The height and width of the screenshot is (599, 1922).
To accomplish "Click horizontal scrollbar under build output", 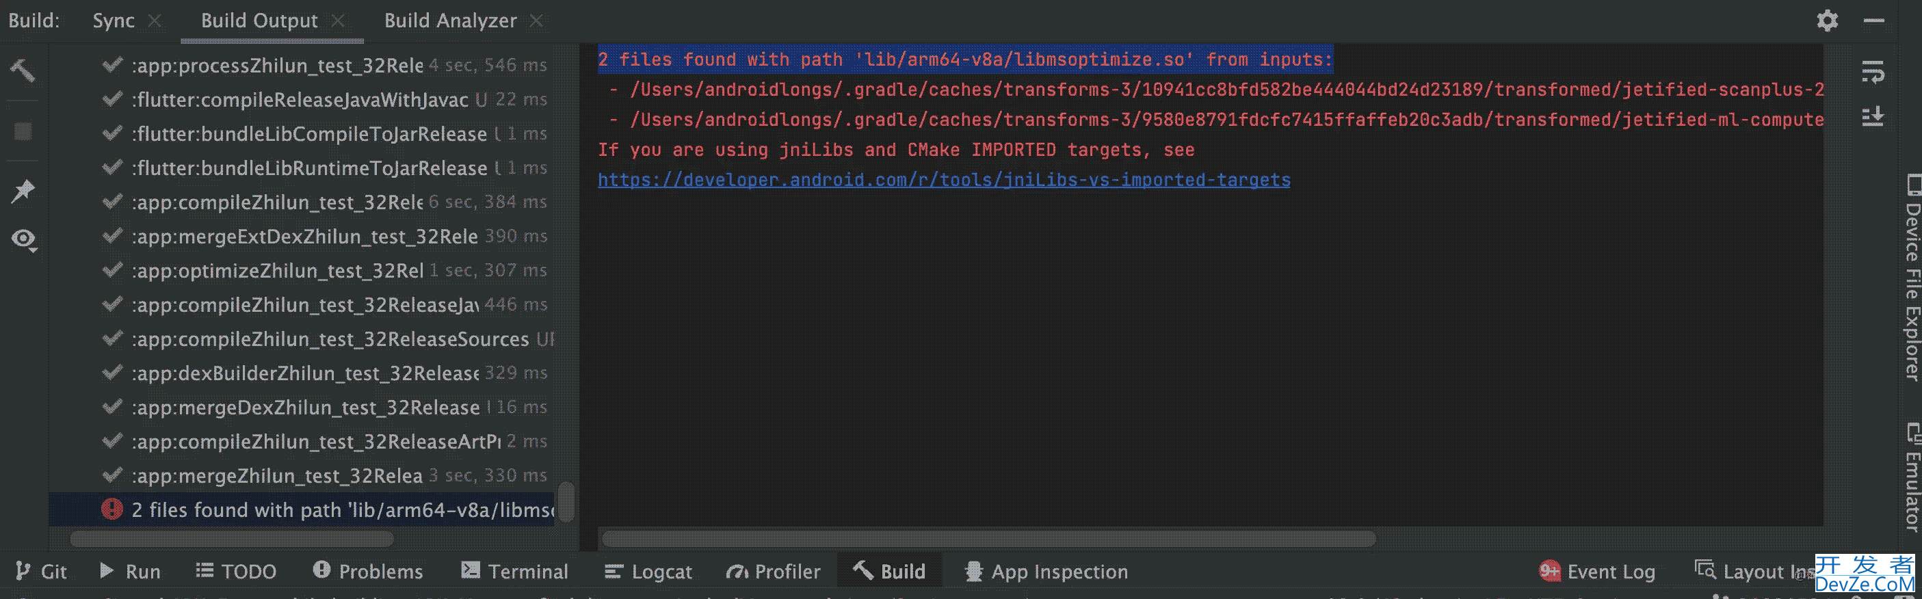I will coord(988,538).
